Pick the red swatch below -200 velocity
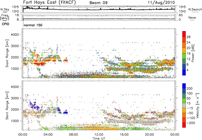This screenshot has width=202, height=140. coord(184,125)
